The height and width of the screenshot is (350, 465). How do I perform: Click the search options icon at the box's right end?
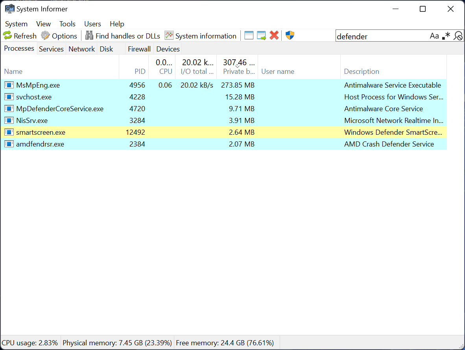(458, 36)
